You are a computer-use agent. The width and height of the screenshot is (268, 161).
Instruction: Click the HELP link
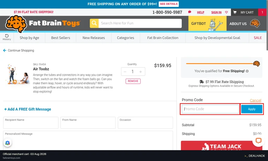pos(201,12)
